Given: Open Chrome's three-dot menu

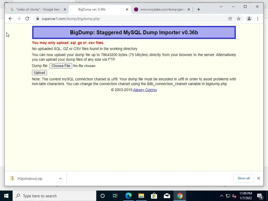Looking at the screenshot, I should pos(258,19).
